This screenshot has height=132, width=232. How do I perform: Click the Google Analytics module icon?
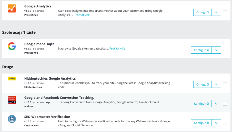click(x=12, y=9)
